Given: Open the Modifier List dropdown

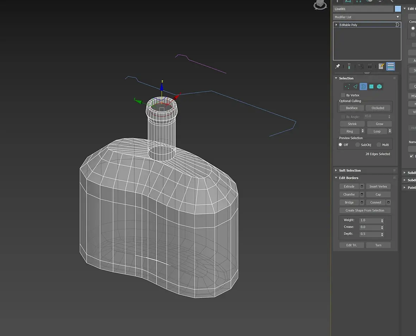Looking at the screenshot, I should [367, 17].
